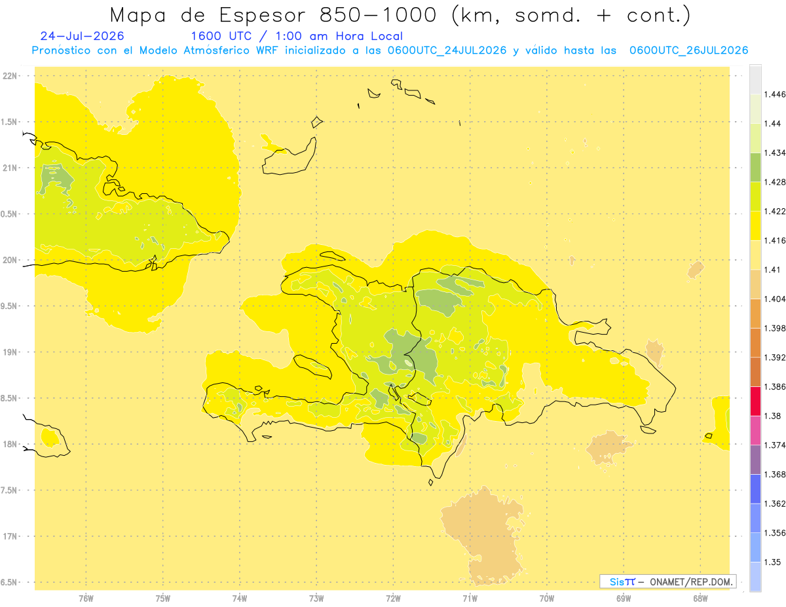Viewport: 786px width, 607px height.
Task: Click the legend value '1.404'
Action: 775,299
